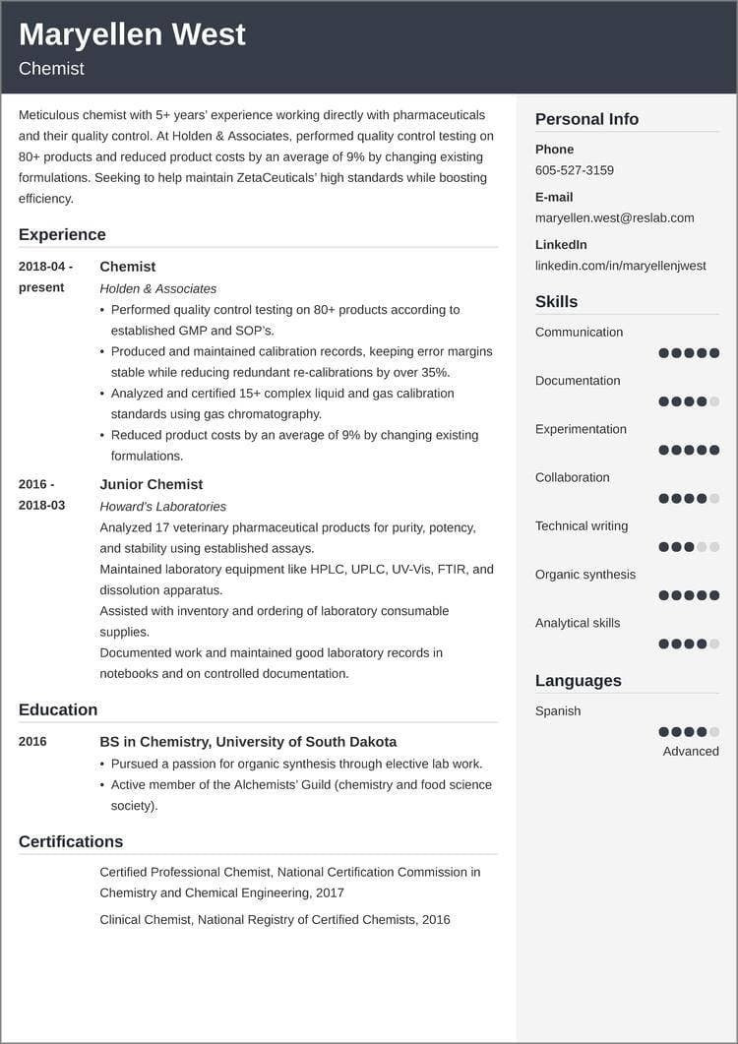Image resolution: width=738 pixels, height=1044 pixels.
Task: Click the Communication skill rating dots
Action: pos(689,353)
